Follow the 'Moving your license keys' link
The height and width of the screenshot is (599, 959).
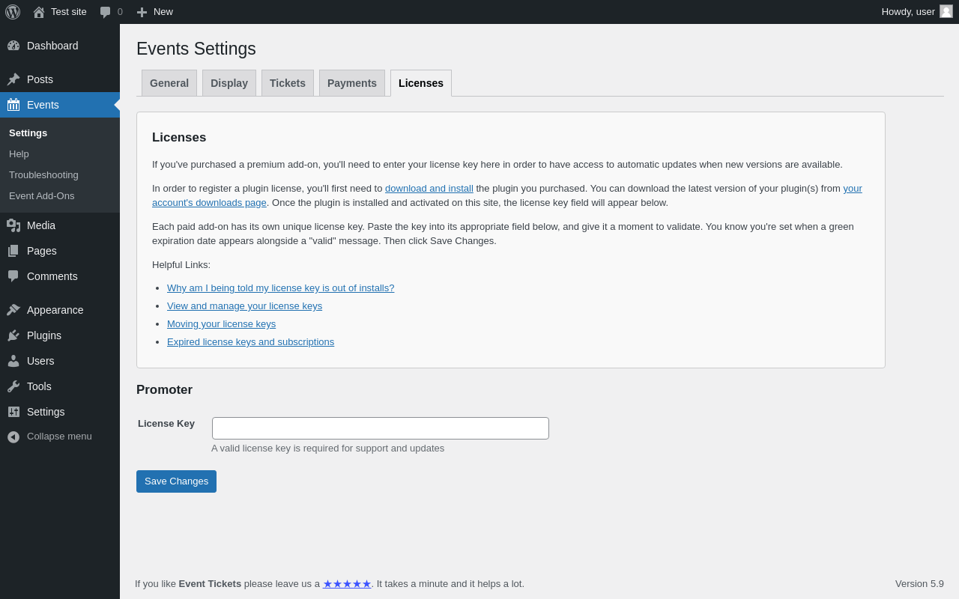[x=221, y=324]
